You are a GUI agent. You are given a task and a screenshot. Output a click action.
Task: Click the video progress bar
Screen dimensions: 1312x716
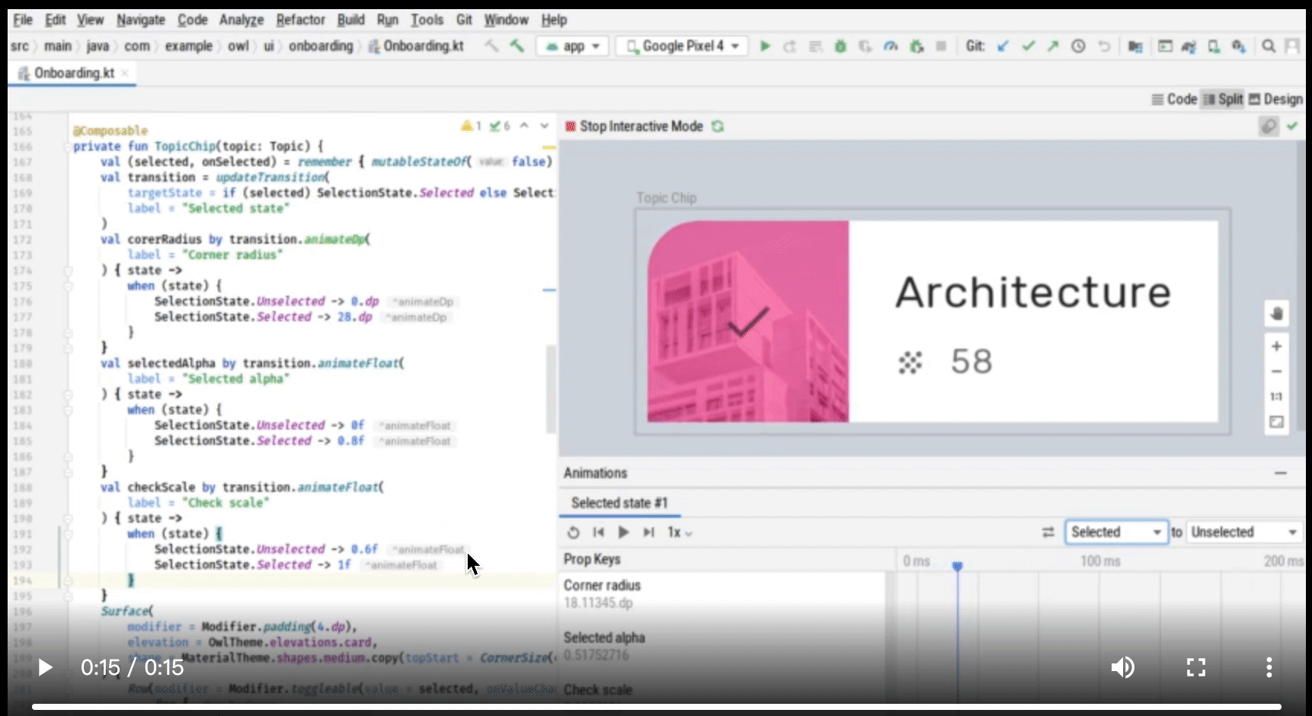coord(656,707)
